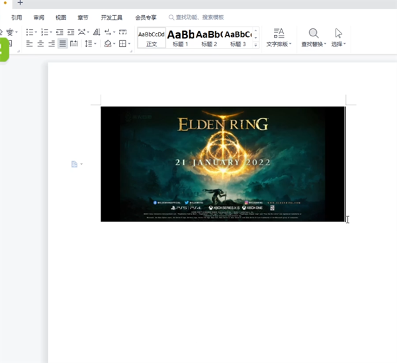Center align the paragraph
The width and height of the screenshot is (397, 363).
[40, 44]
